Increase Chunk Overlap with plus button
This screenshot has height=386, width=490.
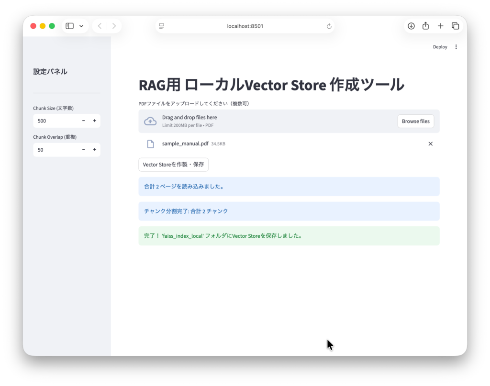[95, 150]
